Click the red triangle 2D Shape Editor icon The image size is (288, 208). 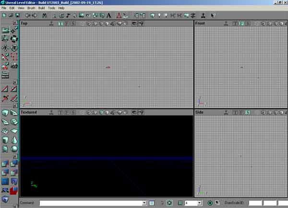point(119,15)
